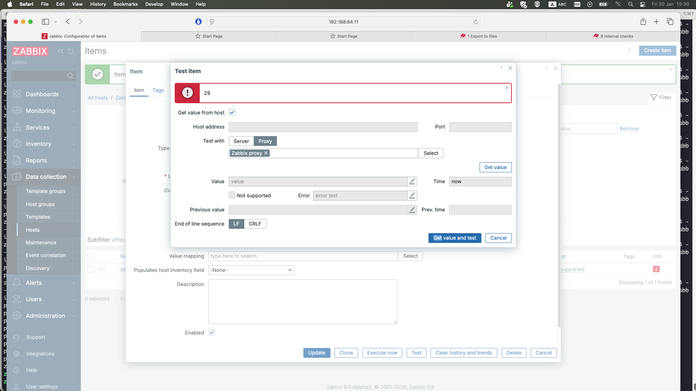
Task: Click the pencil icon for Previous value
Action: click(x=412, y=210)
